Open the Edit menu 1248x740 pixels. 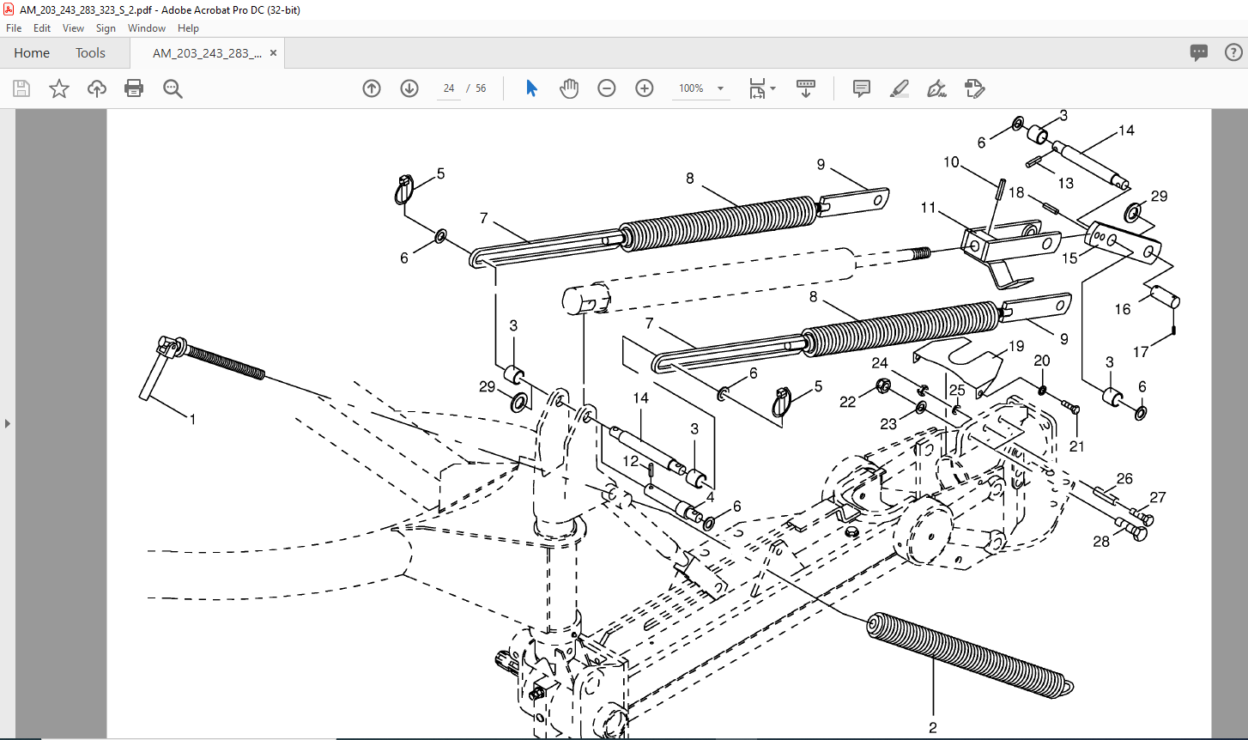(42, 28)
